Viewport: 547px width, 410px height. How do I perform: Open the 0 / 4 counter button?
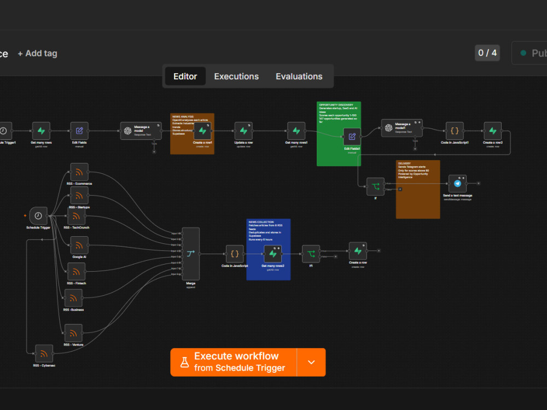click(x=487, y=53)
